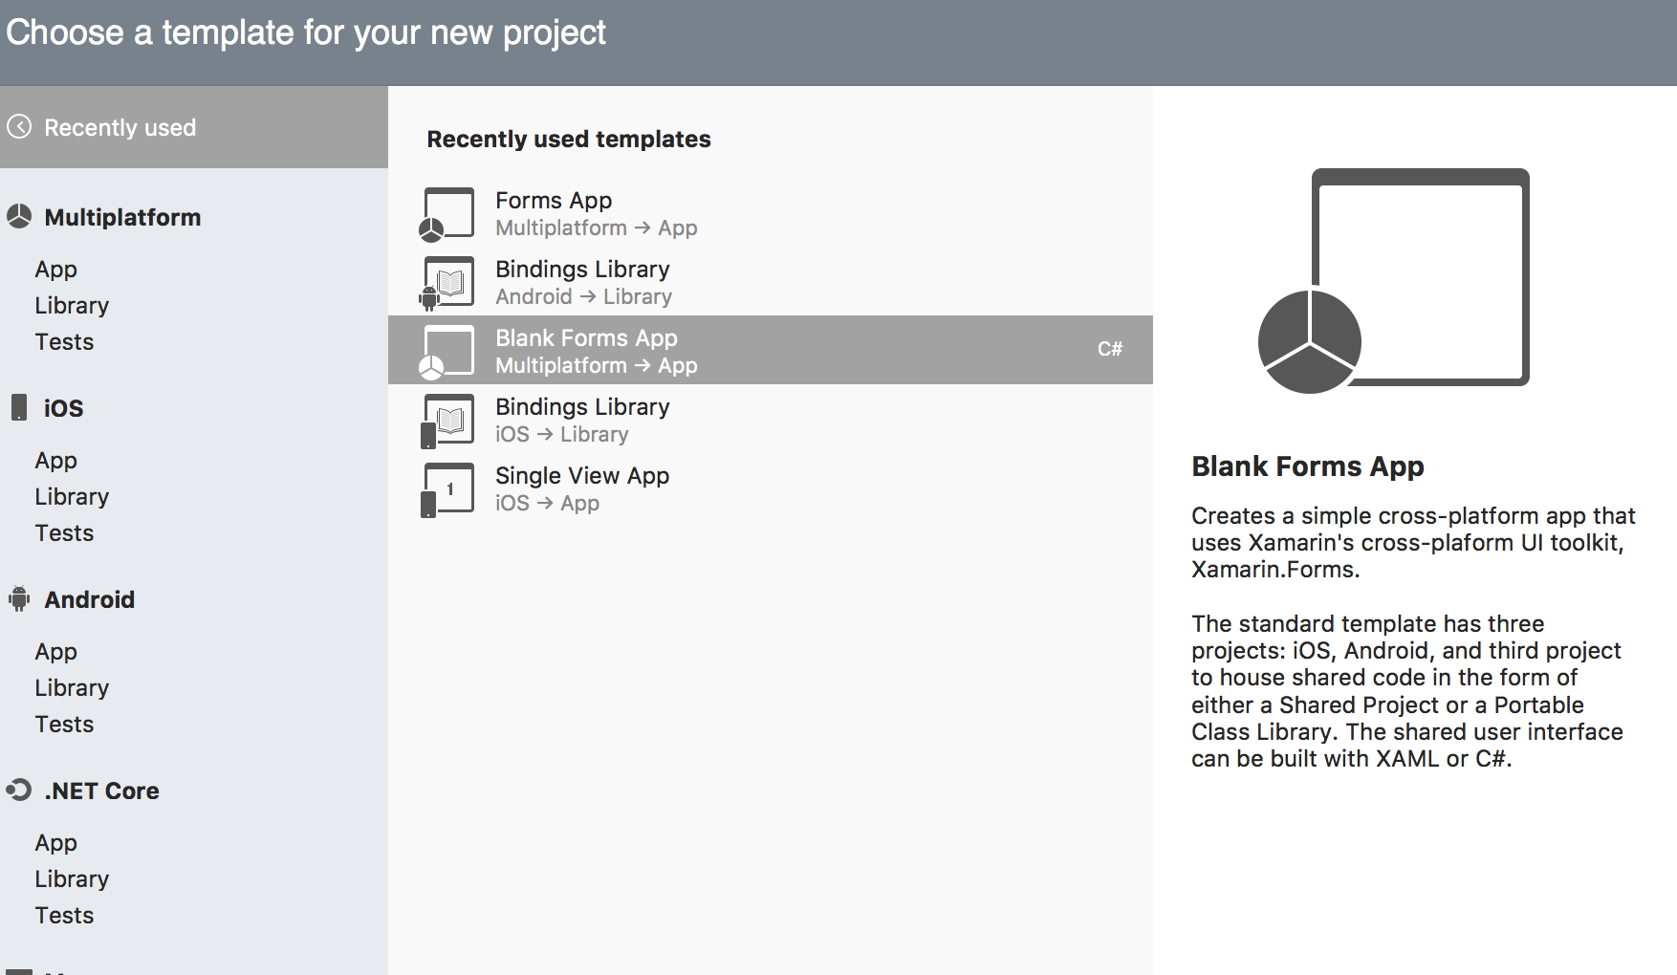The width and height of the screenshot is (1677, 975).
Task: Click the Recently used clock icon
Action: [19, 127]
